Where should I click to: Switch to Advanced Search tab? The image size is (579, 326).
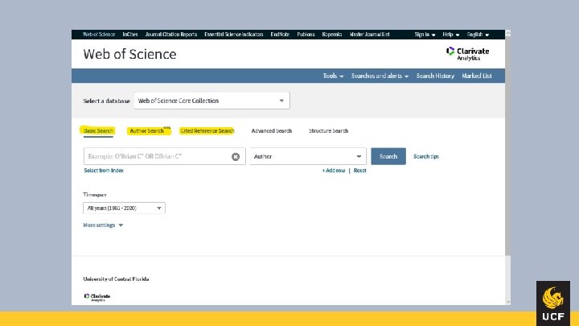[272, 131]
